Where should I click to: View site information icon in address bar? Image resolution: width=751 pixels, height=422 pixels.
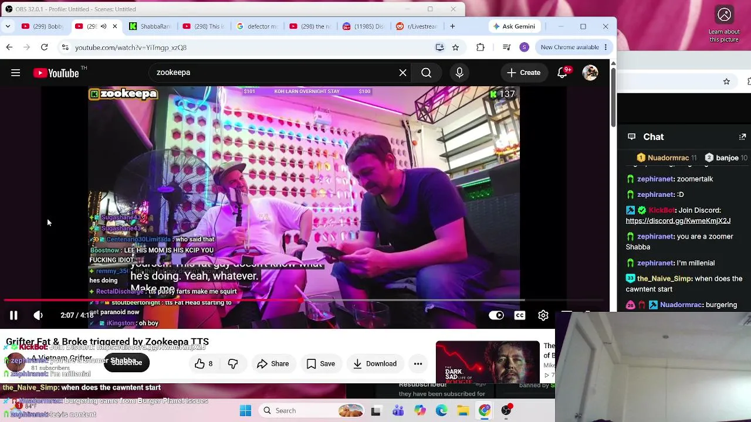65,47
